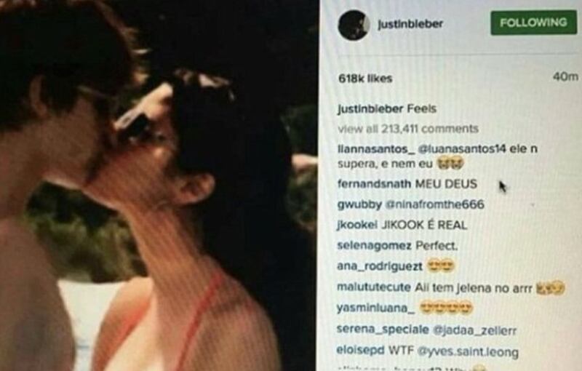Visit selenagomez profile from comment
Screen dimensions: 582x371
(x=374, y=246)
